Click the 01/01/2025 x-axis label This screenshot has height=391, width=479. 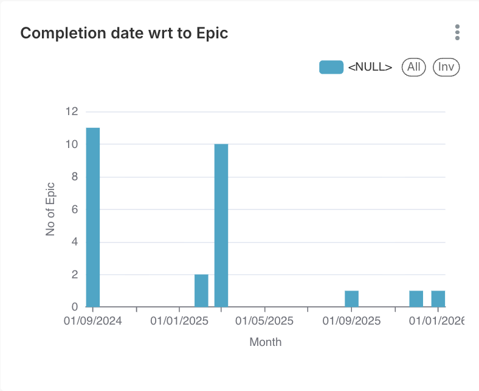pyautogui.click(x=179, y=320)
